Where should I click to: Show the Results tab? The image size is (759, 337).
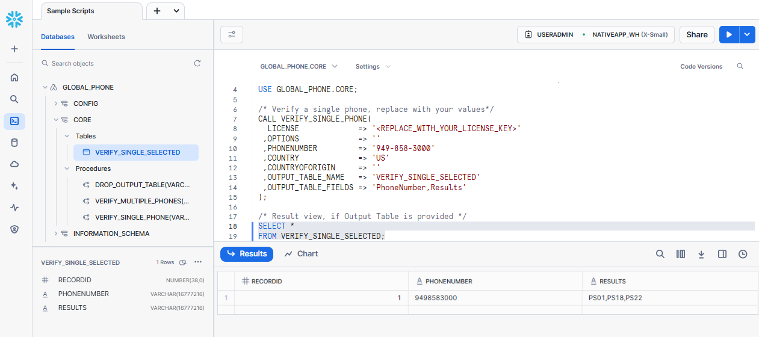point(247,254)
